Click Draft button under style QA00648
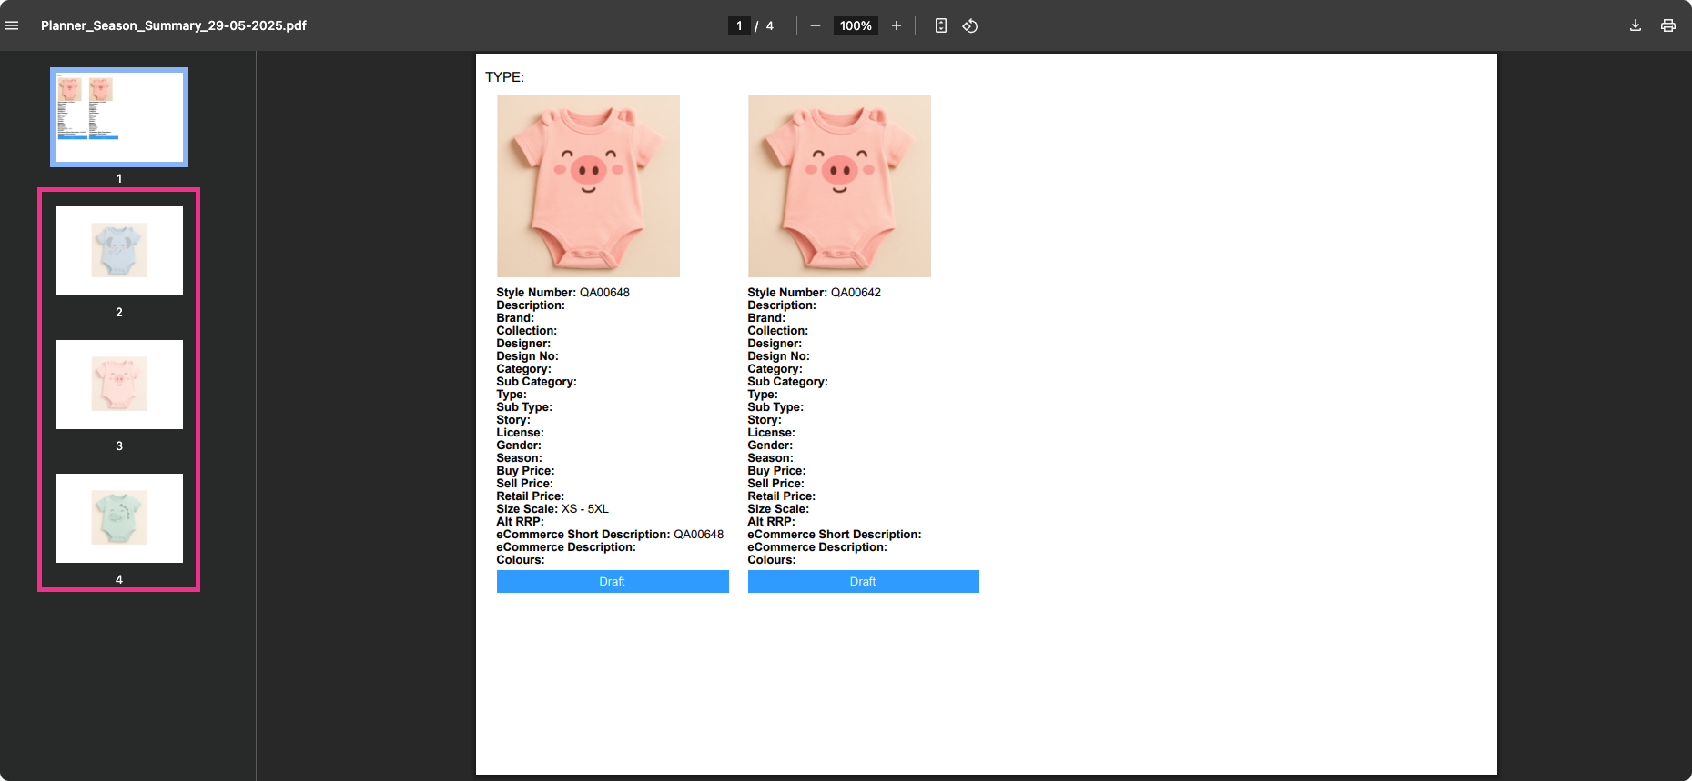Viewport: 1692px width, 781px height. click(613, 582)
